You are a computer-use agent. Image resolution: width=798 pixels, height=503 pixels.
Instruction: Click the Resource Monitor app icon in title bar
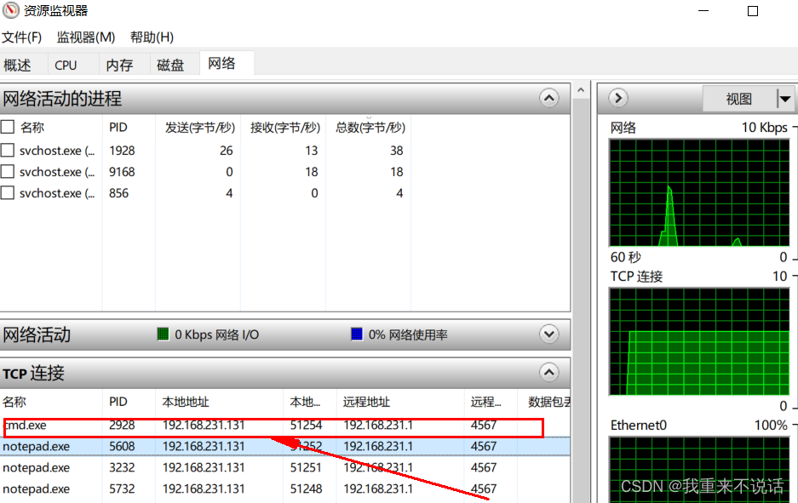tap(10, 9)
